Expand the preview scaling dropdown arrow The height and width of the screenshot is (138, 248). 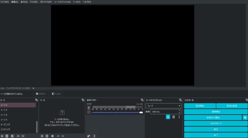point(34,88)
